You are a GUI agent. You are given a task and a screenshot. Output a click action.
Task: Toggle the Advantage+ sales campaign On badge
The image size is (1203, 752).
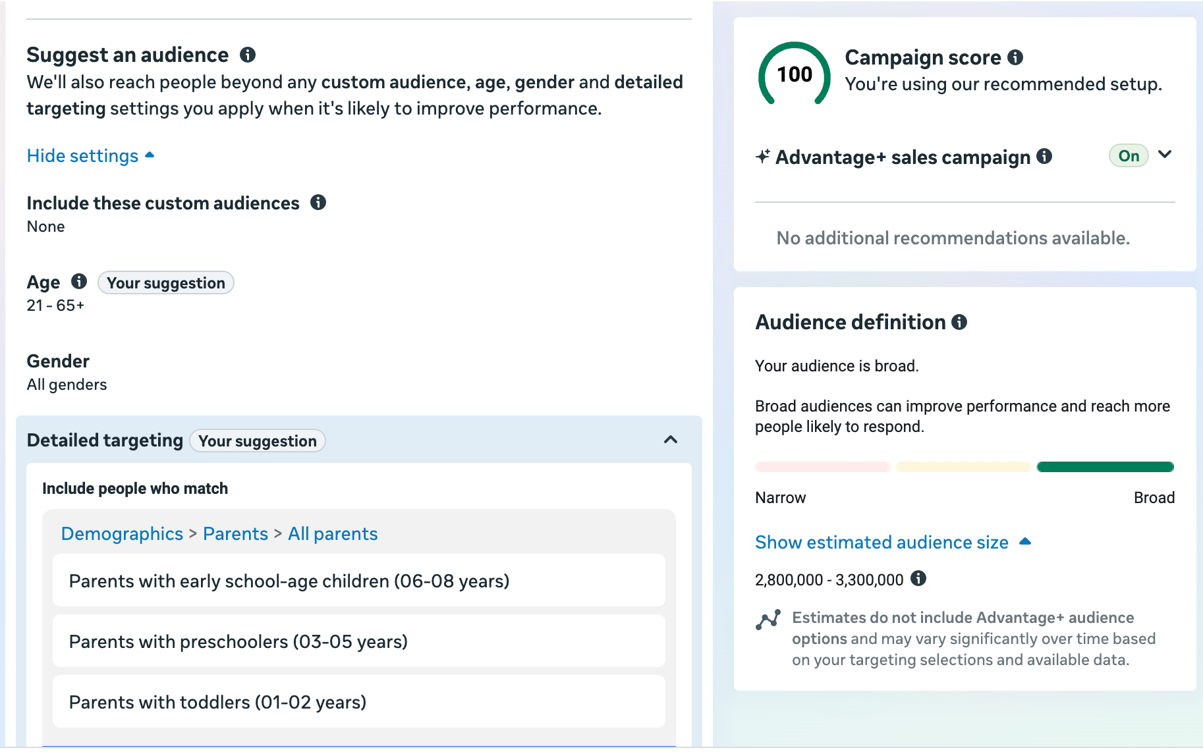1129,156
